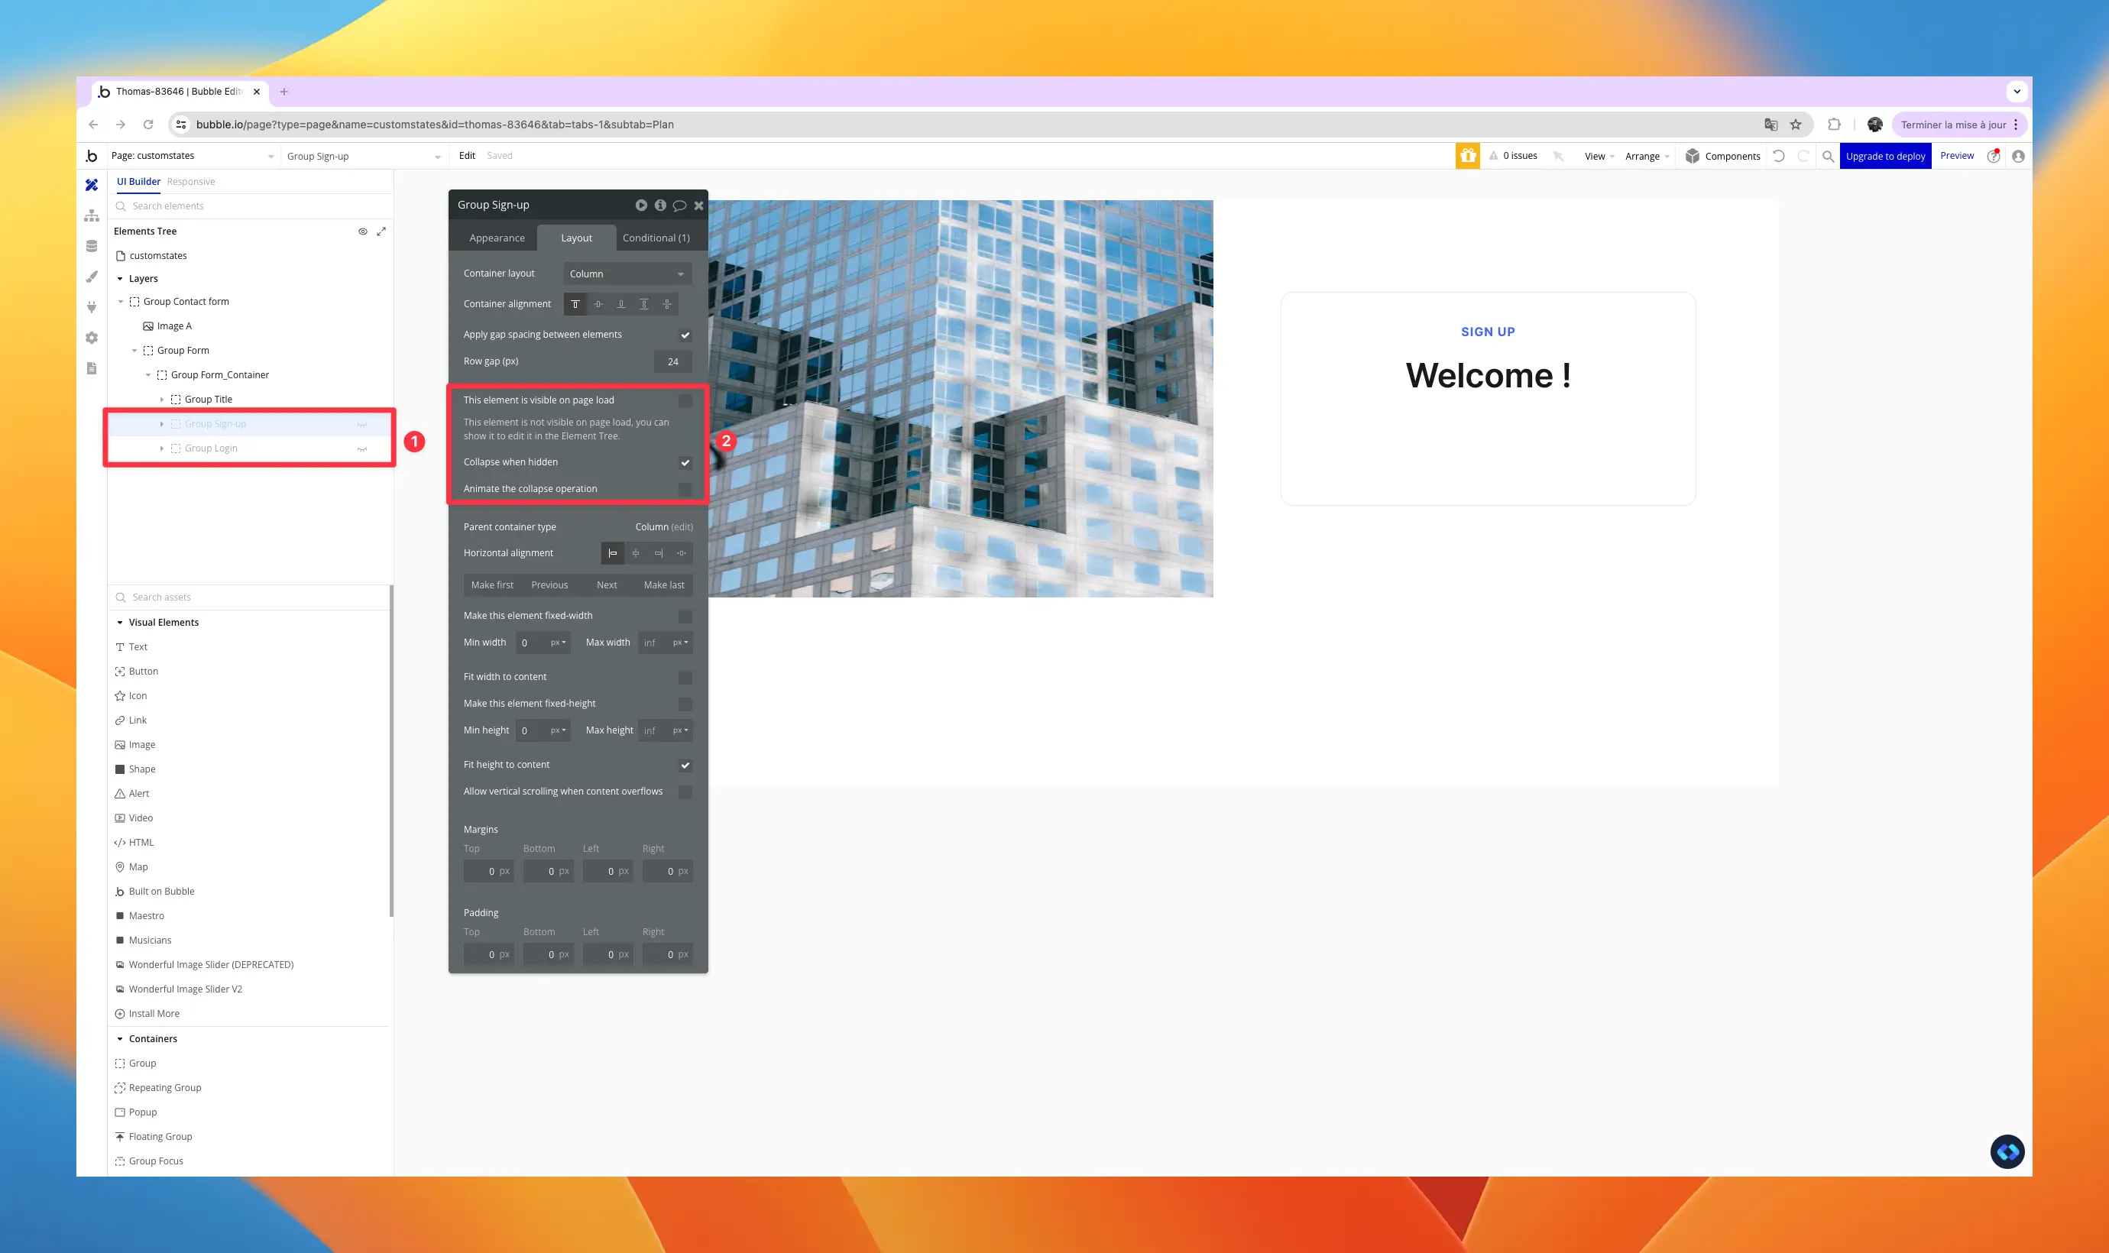Toggle 'This element is visible on page load'
The image size is (2109, 1253).
coord(685,398)
